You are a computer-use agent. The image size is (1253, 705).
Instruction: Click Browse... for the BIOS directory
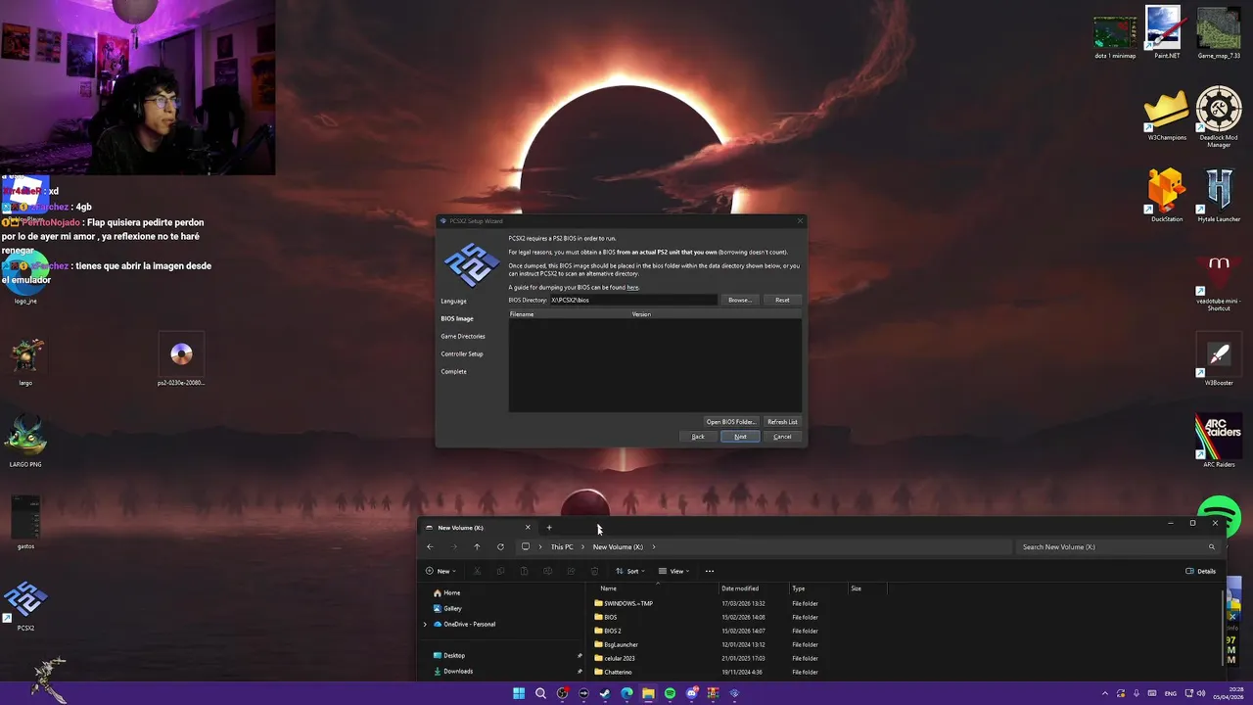740,300
